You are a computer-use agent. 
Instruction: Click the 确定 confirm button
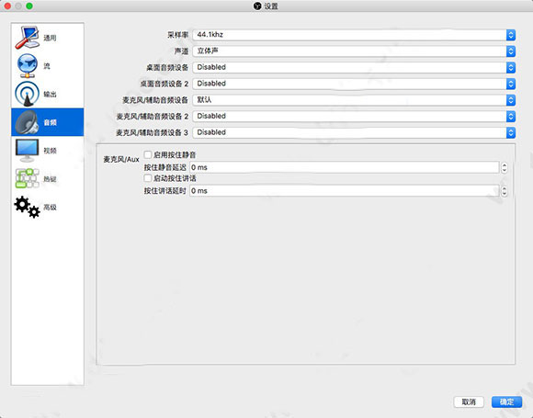507,402
